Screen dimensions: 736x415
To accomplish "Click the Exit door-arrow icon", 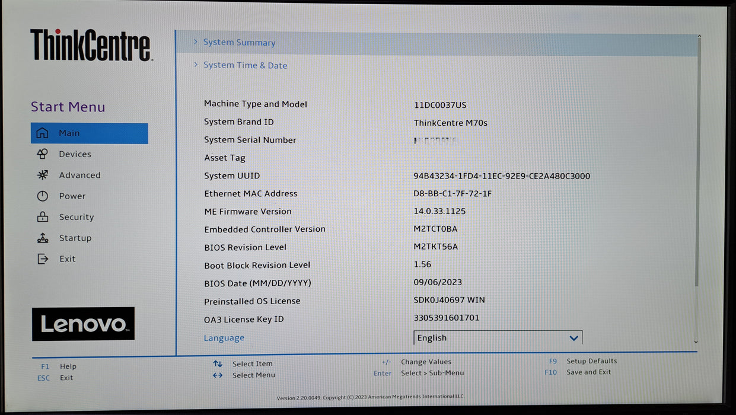I will pyautogui.click(x=42, y=258).
